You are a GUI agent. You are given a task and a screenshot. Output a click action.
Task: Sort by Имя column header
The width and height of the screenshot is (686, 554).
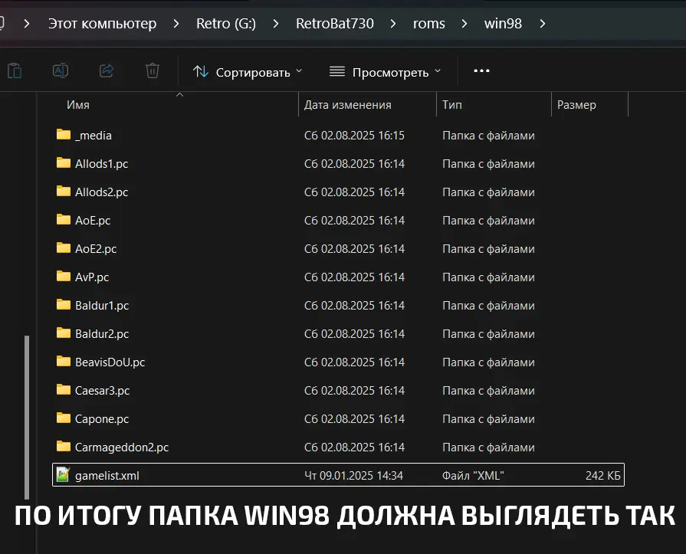click(78, 104)
